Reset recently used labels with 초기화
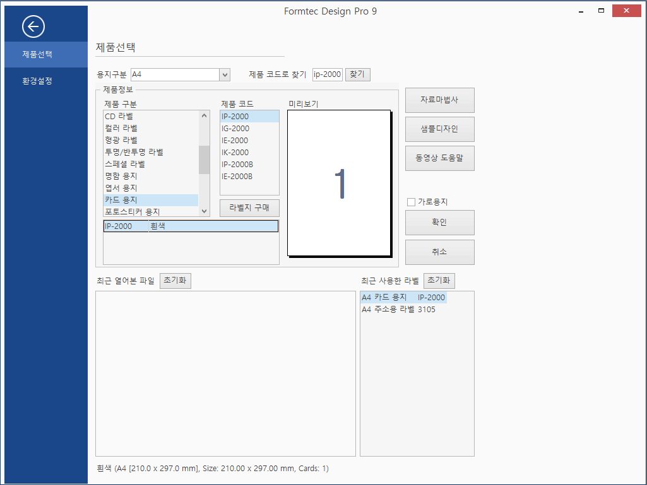Screen dimensions: 647x485 pos(439,281)
